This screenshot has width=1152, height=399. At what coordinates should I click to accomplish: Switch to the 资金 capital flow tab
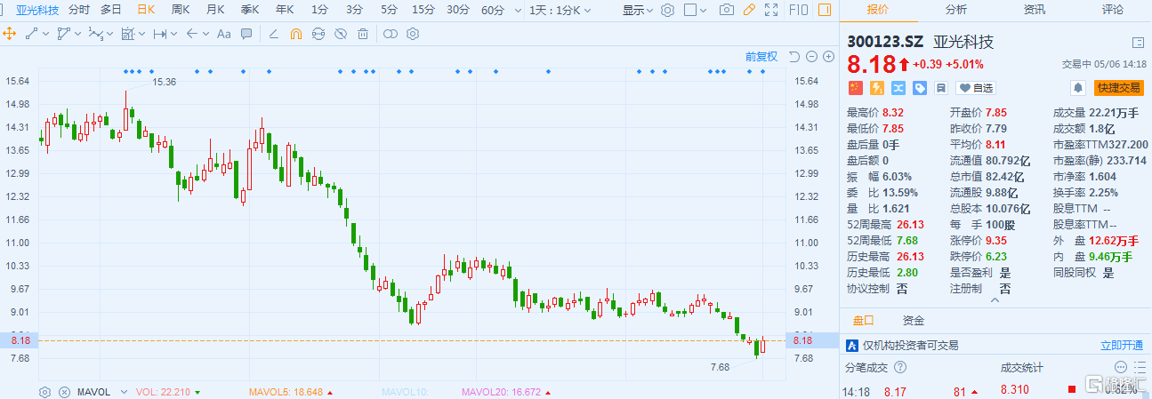pos(914,320)
